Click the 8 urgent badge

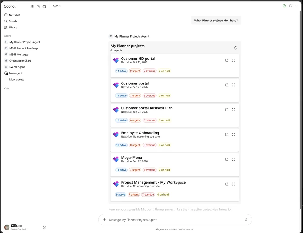click(135, 120)
